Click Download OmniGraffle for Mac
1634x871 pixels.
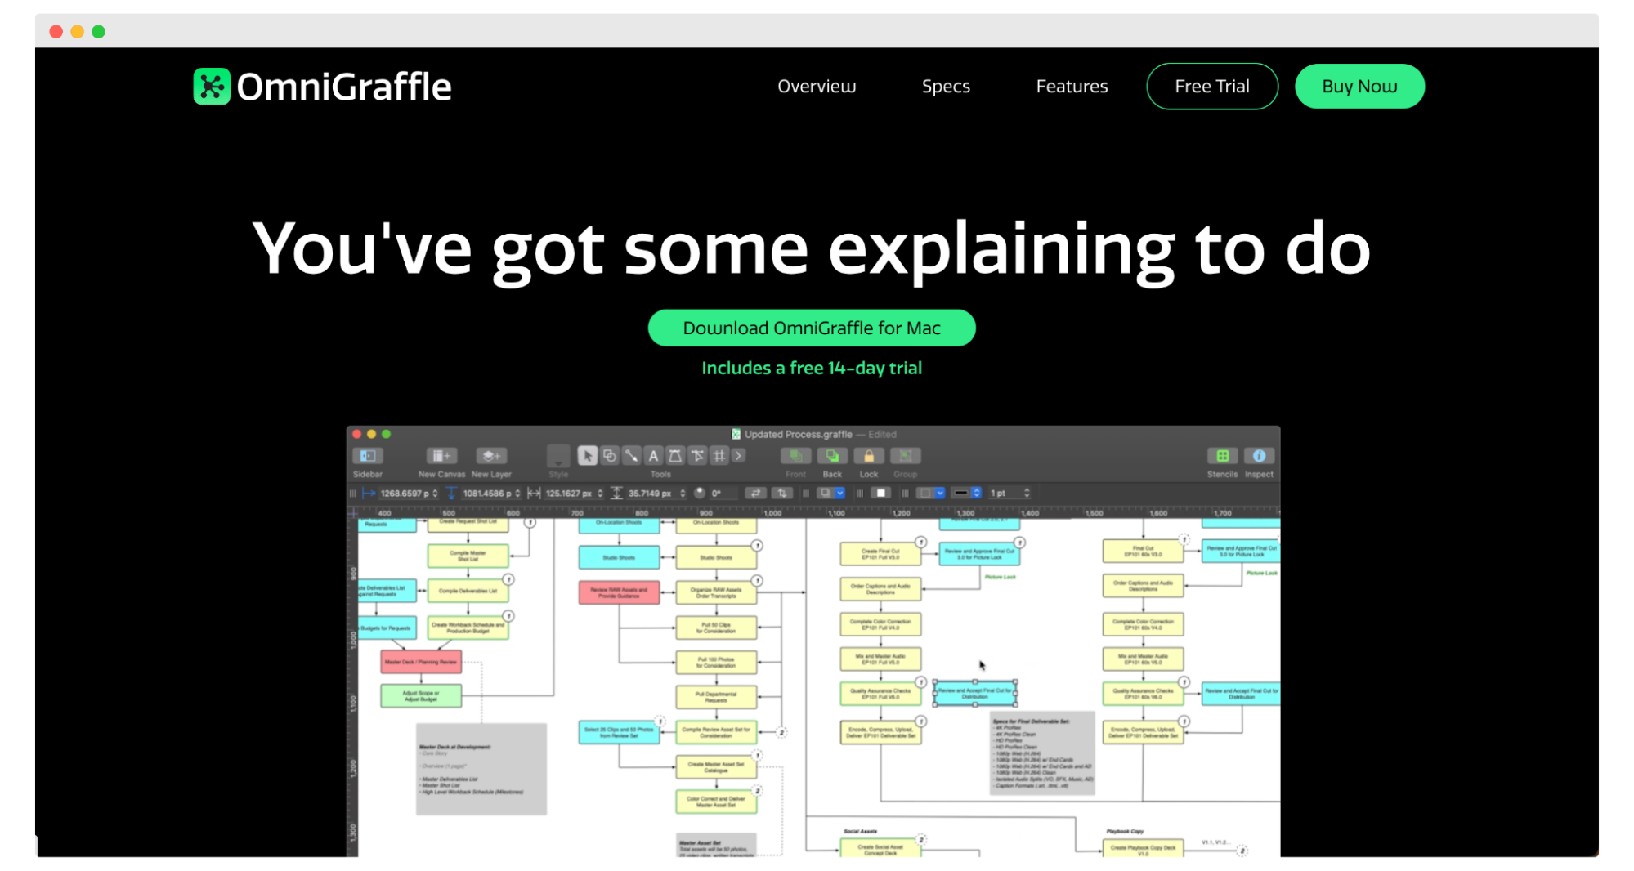pyautogui.click(x=811, y=328)
